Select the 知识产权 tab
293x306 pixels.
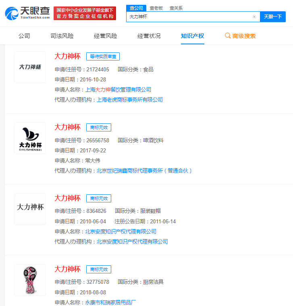pos(193,36)
